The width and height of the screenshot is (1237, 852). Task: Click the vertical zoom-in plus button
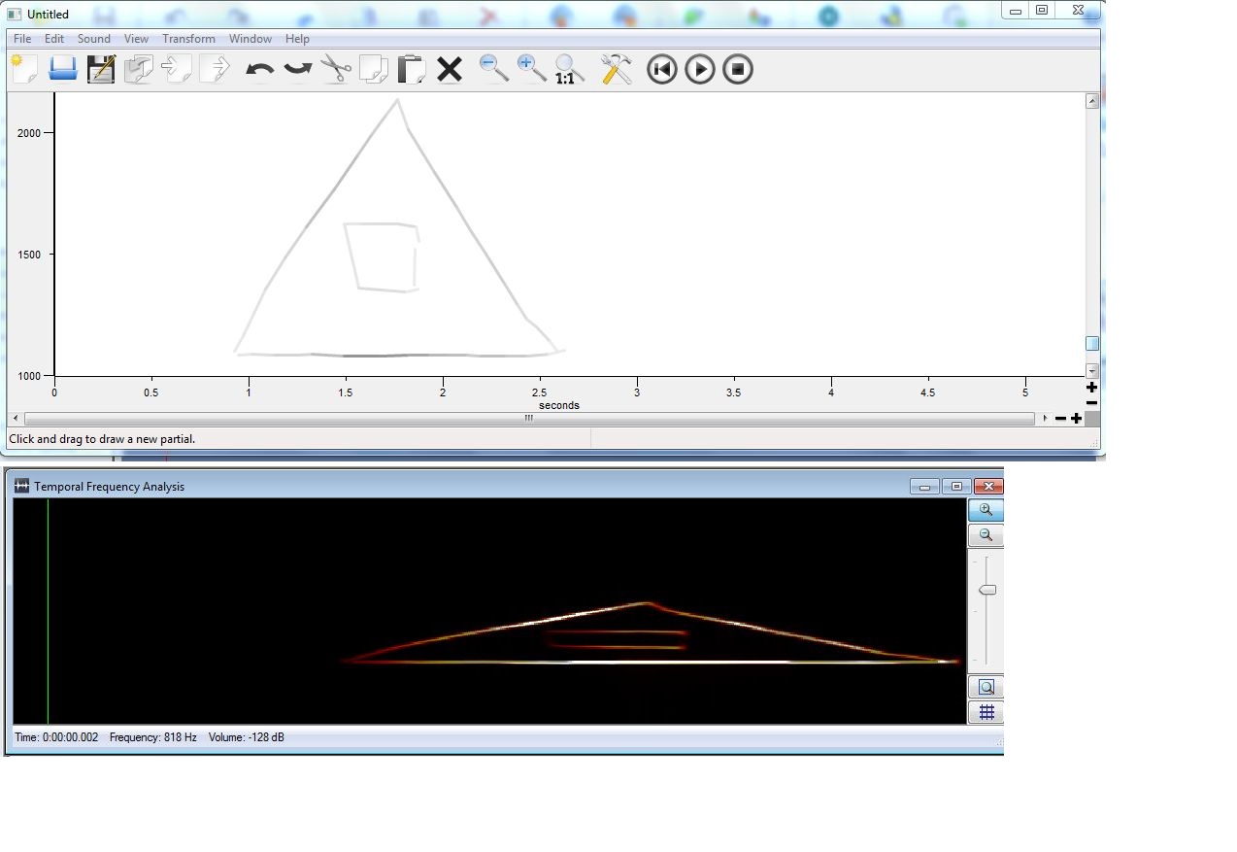click(x=1091, y=388)
